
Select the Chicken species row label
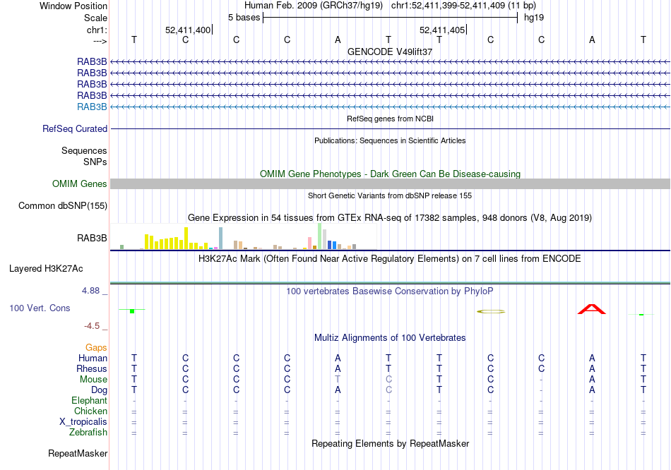[90, 411]
